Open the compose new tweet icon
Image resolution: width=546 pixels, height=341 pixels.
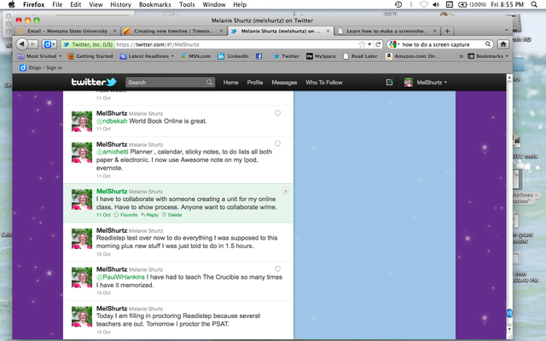coord(389,83)
